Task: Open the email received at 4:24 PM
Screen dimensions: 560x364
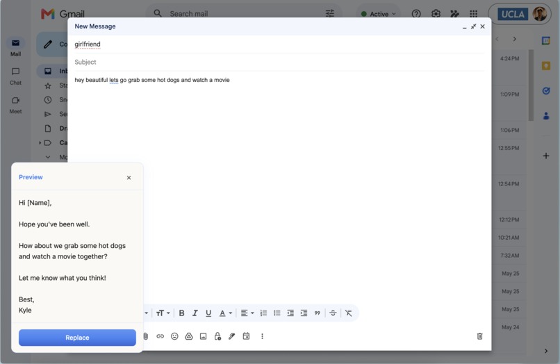Action: coord(510,58)
